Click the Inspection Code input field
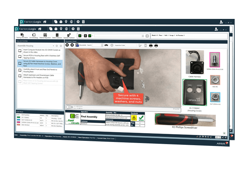The width and height of the screenshot is (244, 173). click(131, 45)
